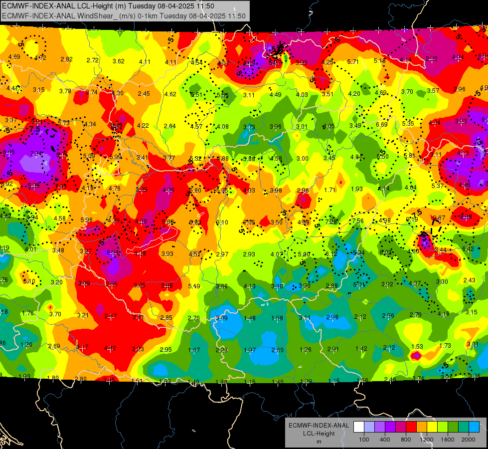Click the LCL-Height title line in header

tap(108, 6)
